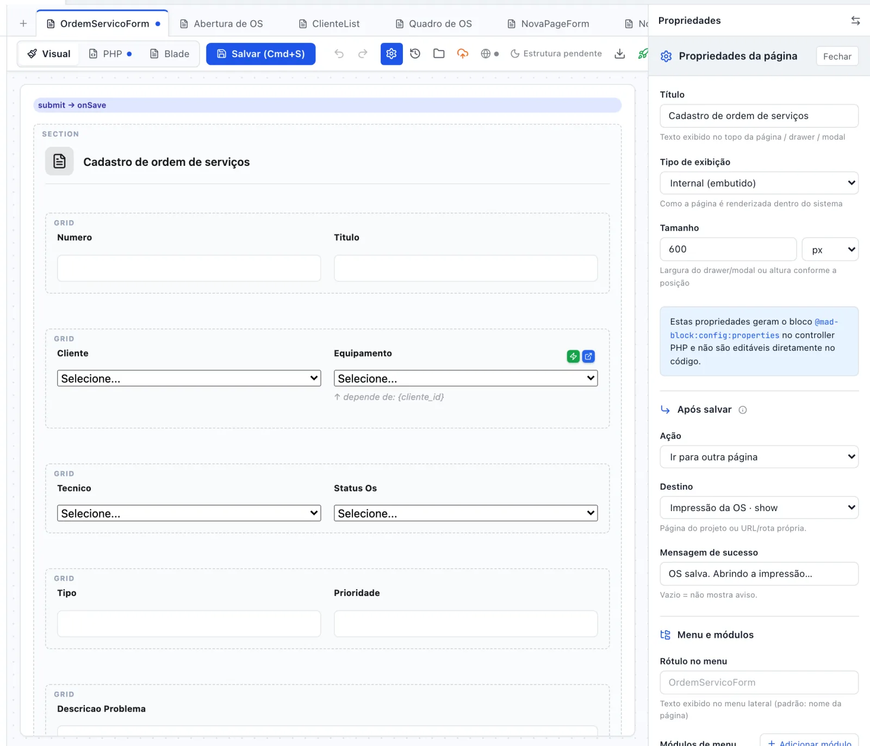Click the green rocket icon
This screenshot has height=746, width=870.
(643, 53)
